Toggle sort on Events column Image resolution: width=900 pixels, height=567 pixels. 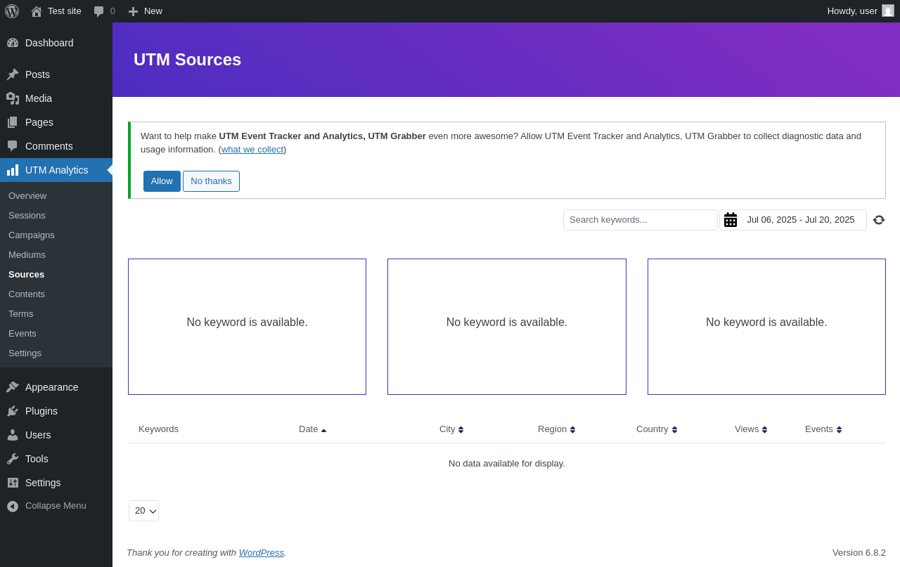(823, 429)
